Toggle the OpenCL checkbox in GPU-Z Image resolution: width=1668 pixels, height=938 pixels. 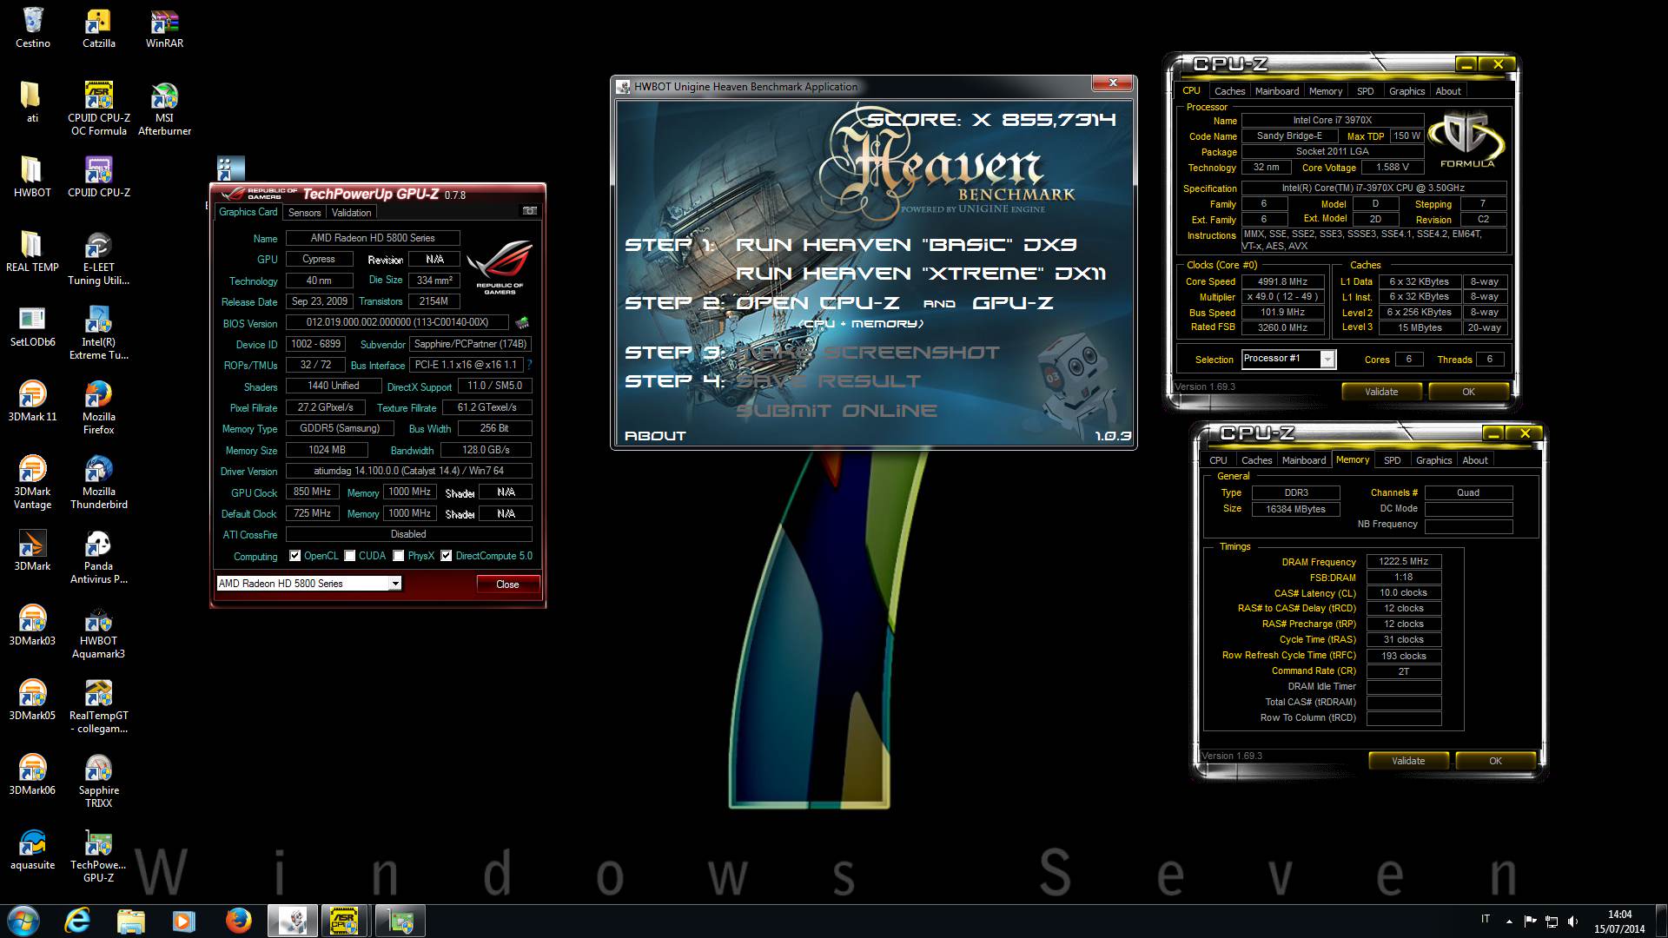point(295,556)
